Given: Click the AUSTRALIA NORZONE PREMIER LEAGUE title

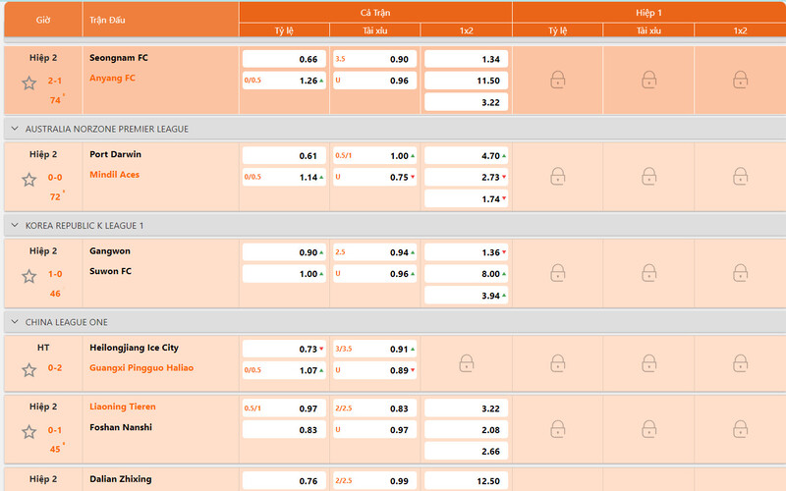Looking at the screenshot, I should coord(107,129).
